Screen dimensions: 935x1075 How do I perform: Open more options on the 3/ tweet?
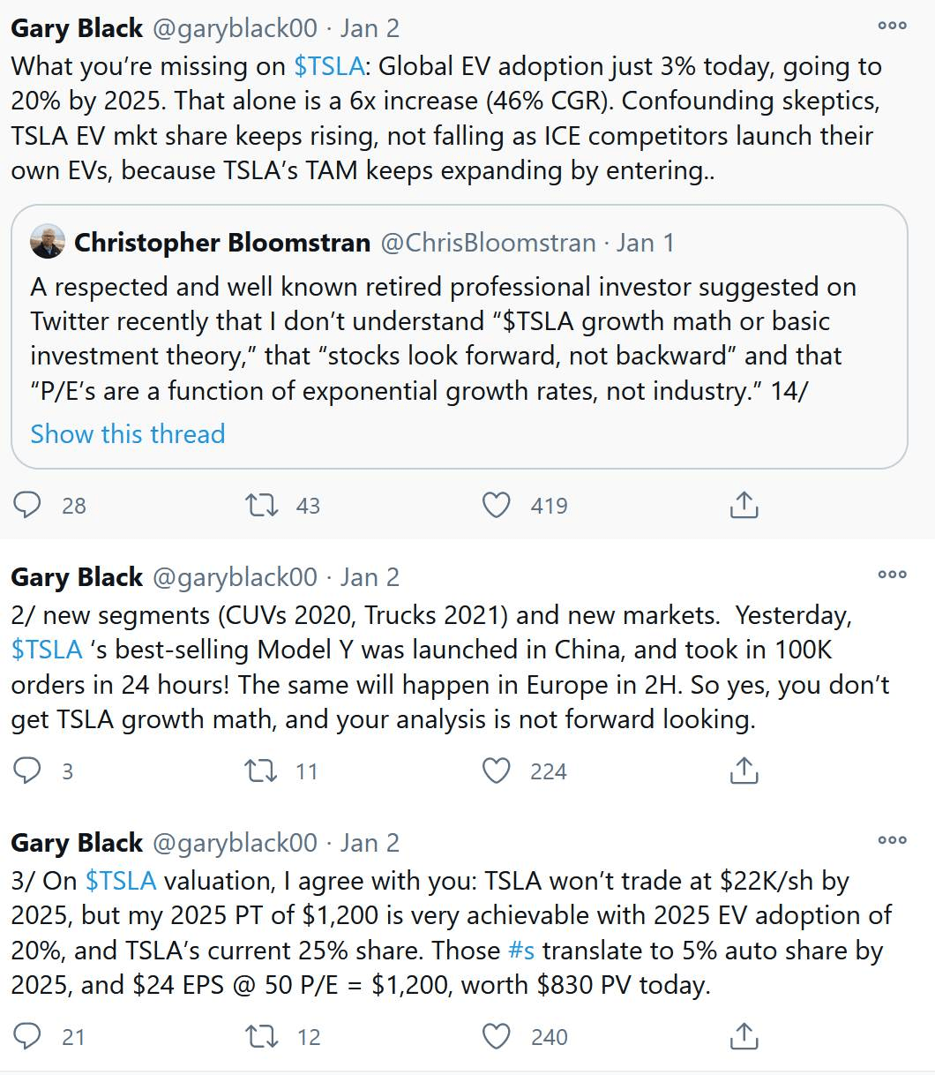(892, 840)
